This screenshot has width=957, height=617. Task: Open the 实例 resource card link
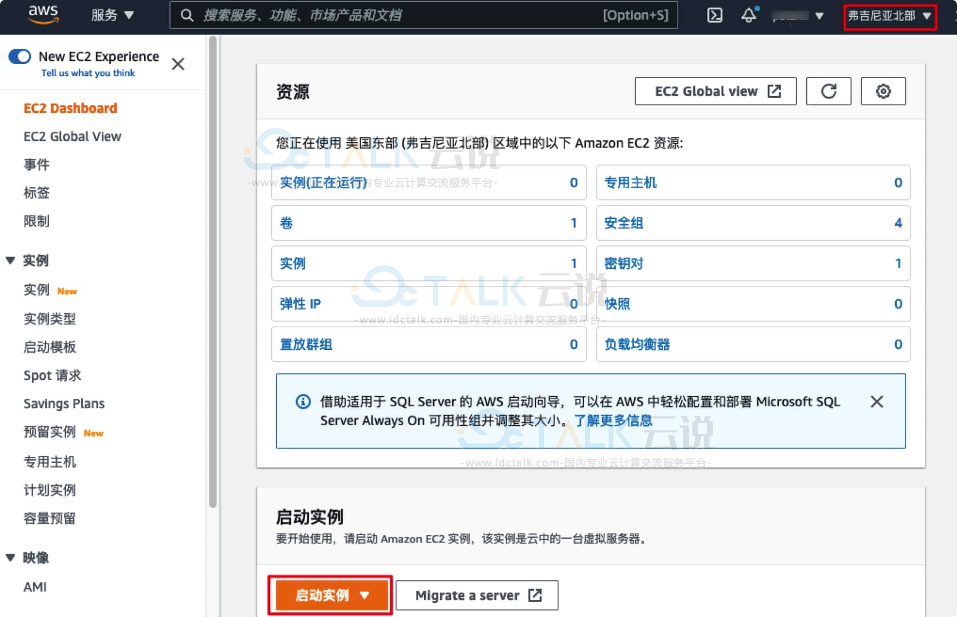click(x=292, y=263)
